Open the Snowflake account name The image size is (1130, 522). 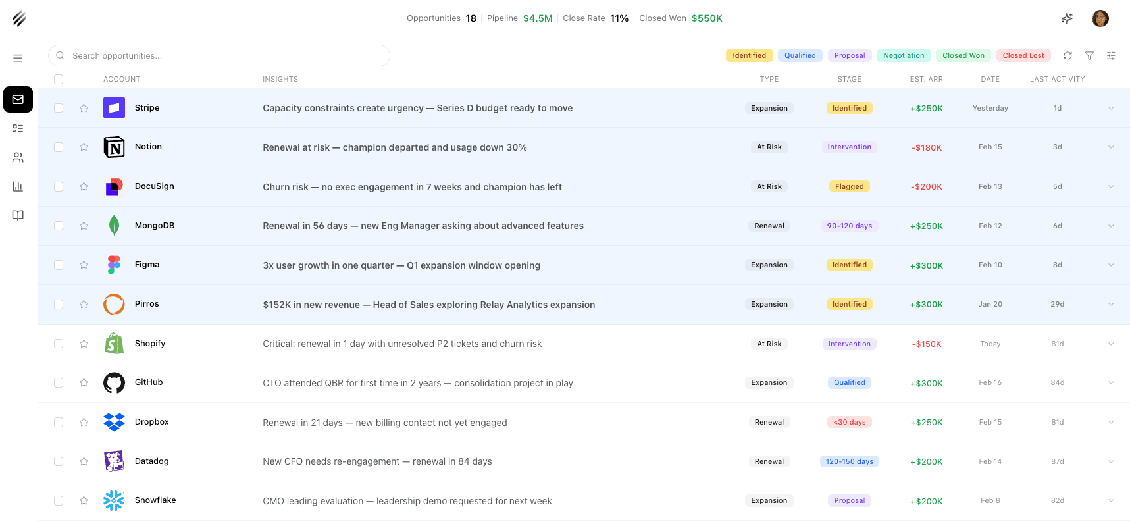click(x=155, y=500)
